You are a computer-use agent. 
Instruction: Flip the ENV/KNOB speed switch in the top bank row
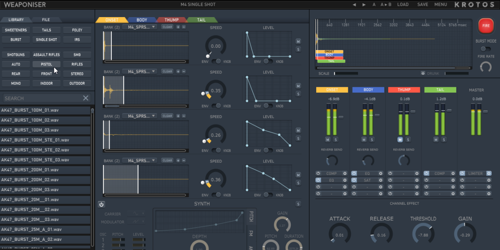(x=216, y=61)
